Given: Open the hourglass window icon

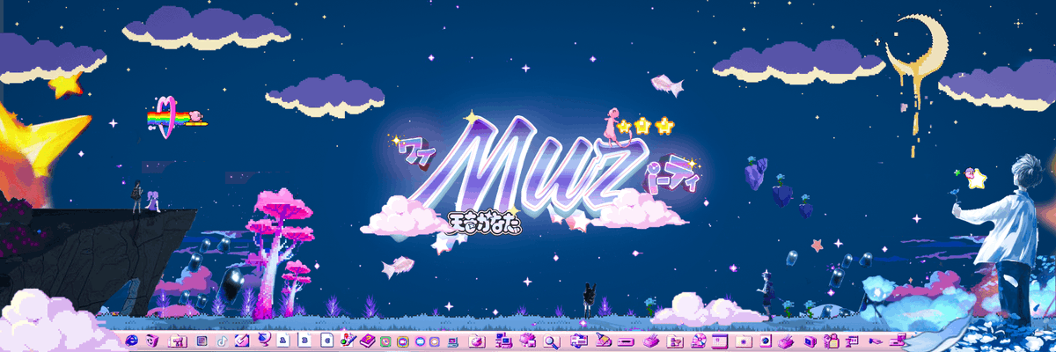Looking at the screenshot, I should coord(854,341).
